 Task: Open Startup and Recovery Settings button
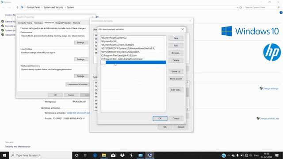[81, 76]
